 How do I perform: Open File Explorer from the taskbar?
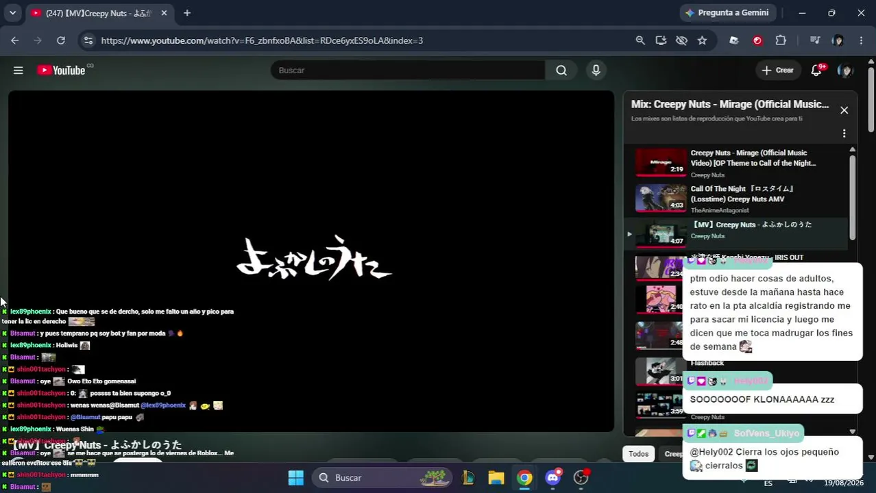(x=496, y=478)
